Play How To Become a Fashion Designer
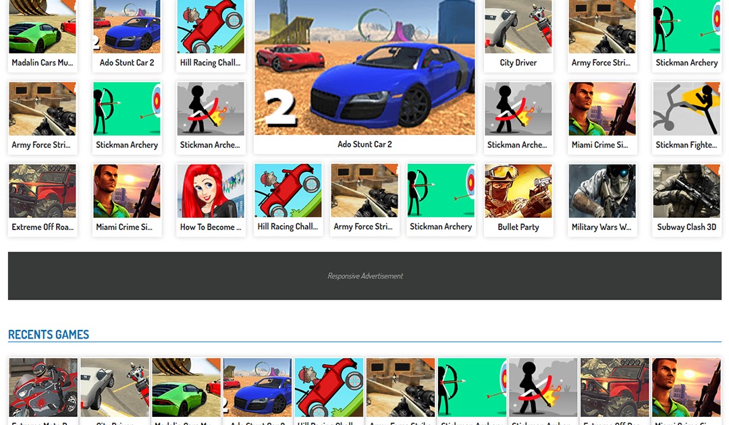The image size is (729, 425). click(x=210, y=190)
